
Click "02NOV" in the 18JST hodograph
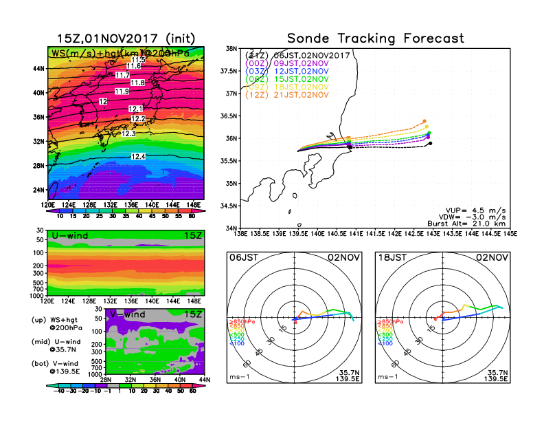point(492,257)
